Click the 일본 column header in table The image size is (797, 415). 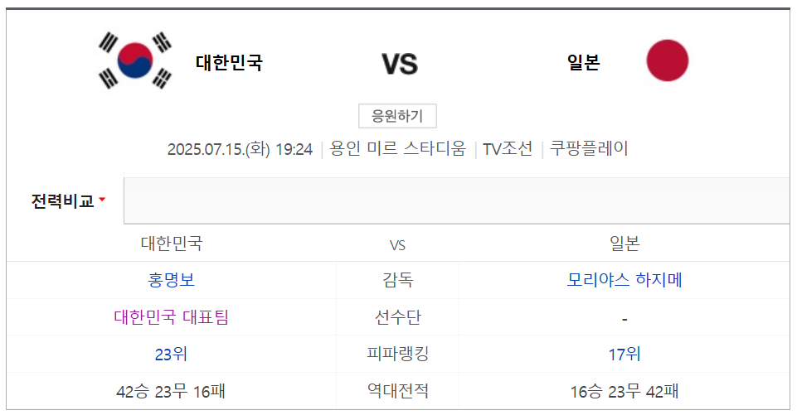pyautogui.click(x=624, y=244)
